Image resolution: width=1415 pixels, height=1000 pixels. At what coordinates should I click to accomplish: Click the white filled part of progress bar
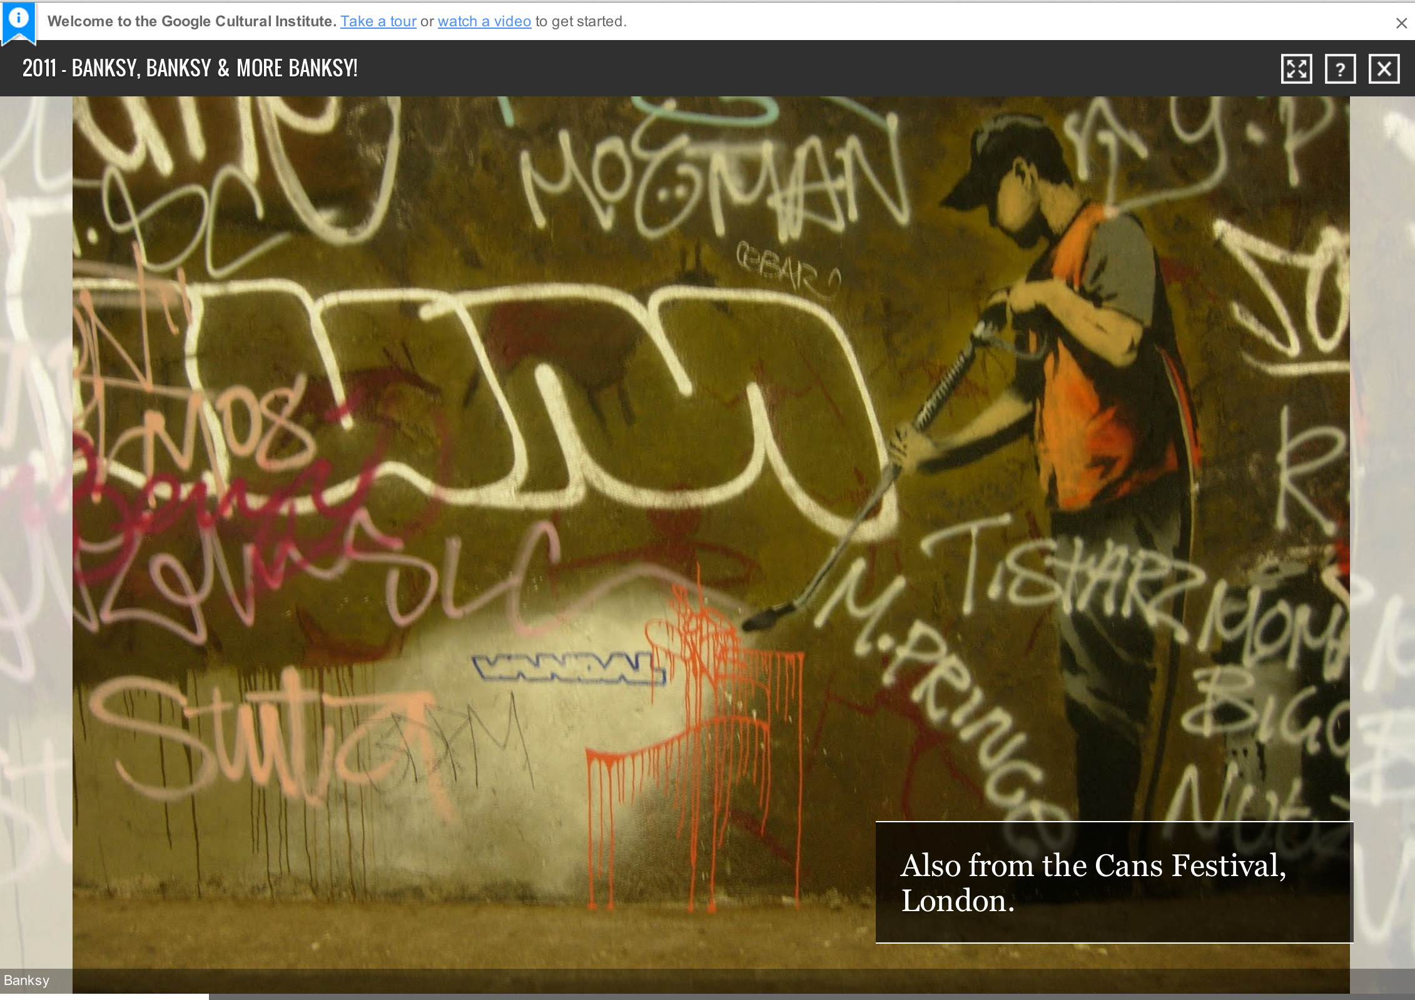[104, 996]
